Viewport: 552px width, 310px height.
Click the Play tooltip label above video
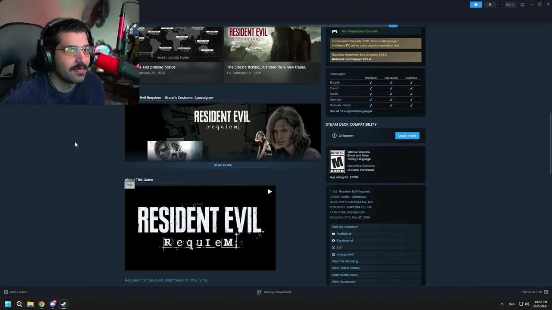129,185
